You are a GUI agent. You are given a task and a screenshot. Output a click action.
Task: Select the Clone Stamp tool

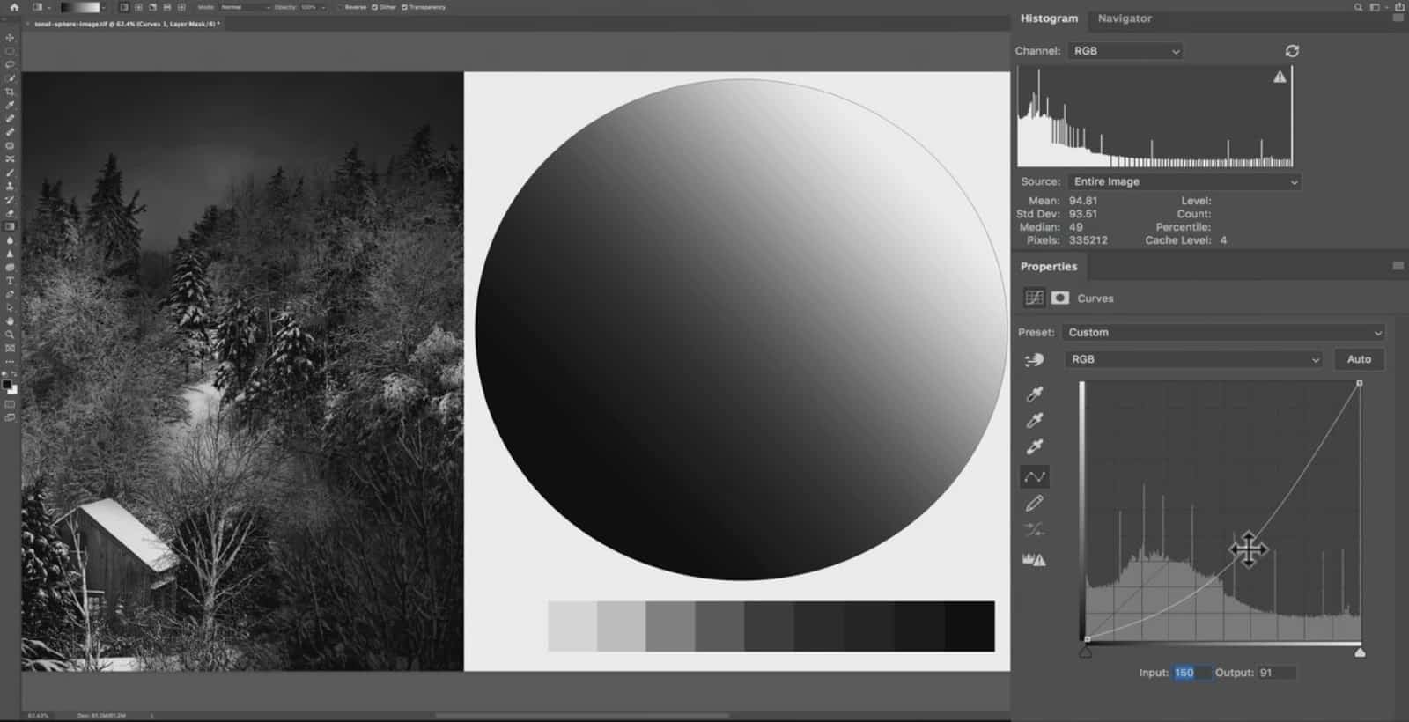[11, 186]
